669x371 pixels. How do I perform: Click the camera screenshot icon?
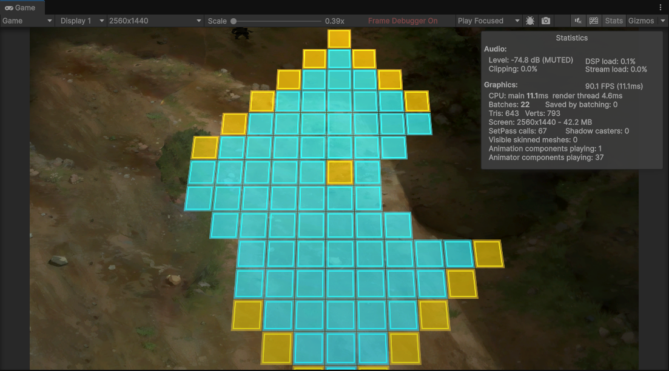coord(546,21)
